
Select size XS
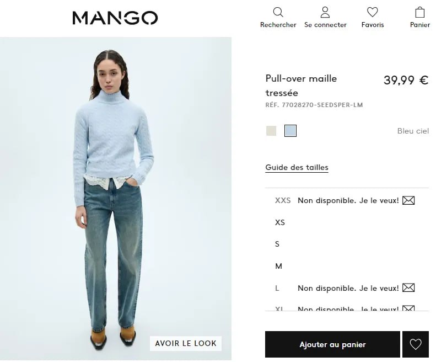[347, 222]
